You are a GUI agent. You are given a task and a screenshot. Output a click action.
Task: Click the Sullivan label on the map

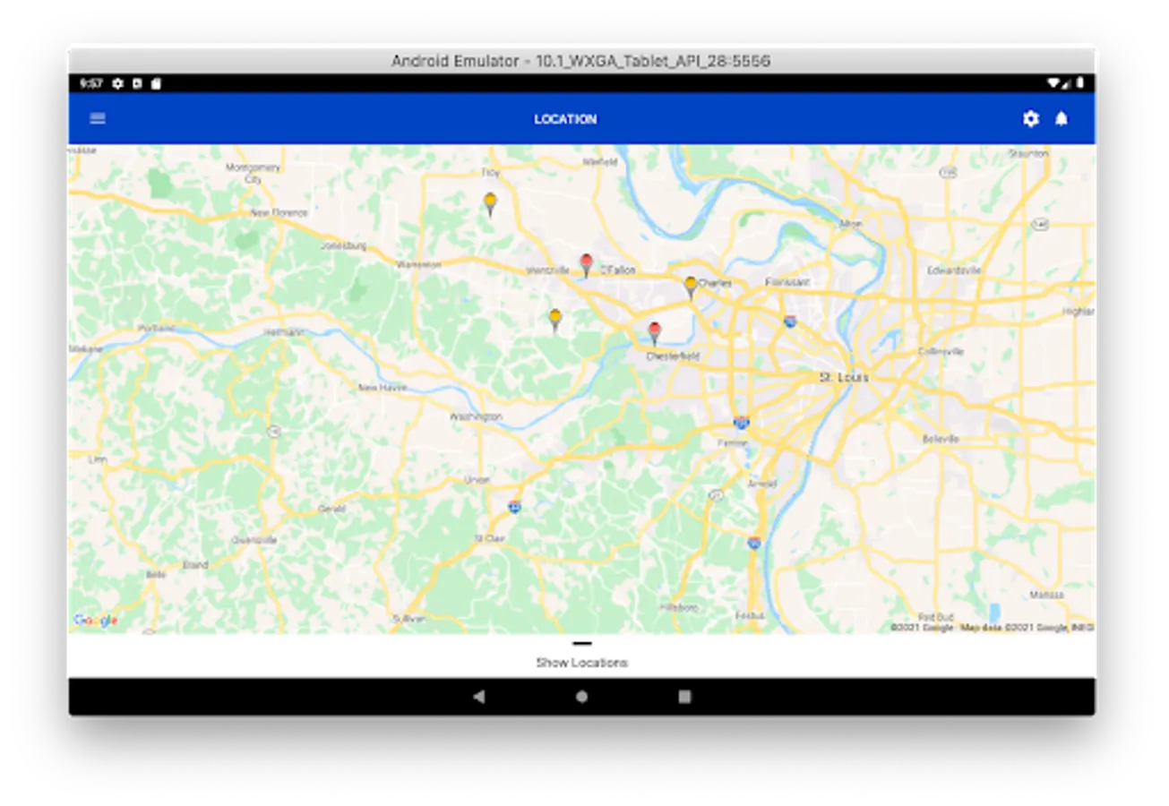tap(408, 618)
